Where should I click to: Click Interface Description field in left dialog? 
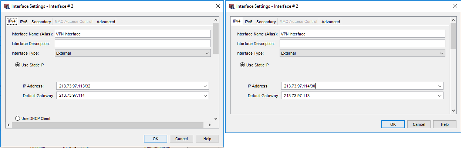click(x=132, y=44)
